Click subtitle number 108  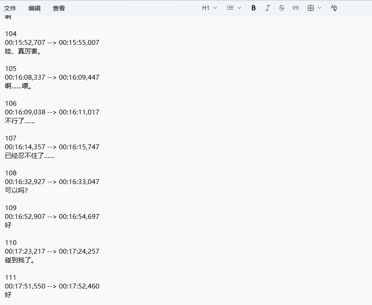(x=10, y=173)
